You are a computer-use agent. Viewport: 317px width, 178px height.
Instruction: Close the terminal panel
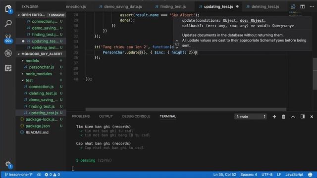312,117
